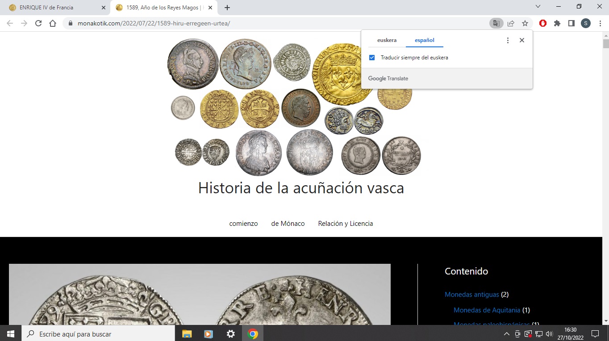This screenshot has width=609, height=341.
Task: Open the three-dot menu in the translate popup
Action: click(x=508, y=40)
